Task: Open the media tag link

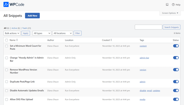Action: point(142,100)
